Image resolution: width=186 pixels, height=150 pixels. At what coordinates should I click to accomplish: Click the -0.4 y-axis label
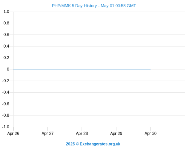pyautogui.click(x=6, y=92)
